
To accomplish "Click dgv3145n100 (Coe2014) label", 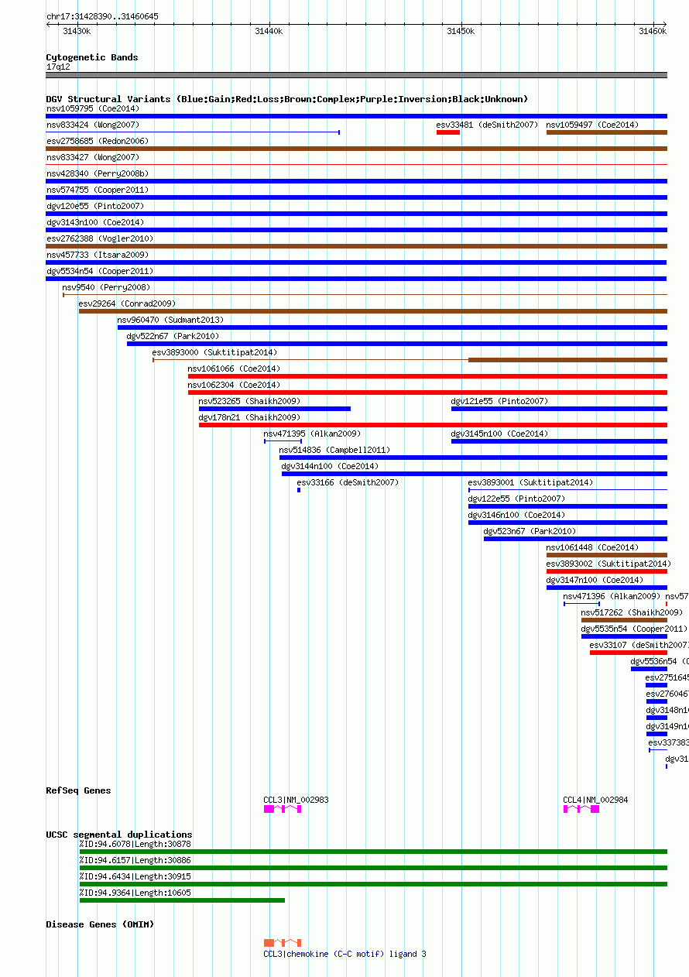I will [x=499, y=434].
